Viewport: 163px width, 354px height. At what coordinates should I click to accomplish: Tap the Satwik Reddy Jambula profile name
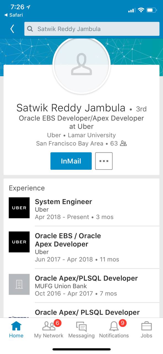coord(71,108)
